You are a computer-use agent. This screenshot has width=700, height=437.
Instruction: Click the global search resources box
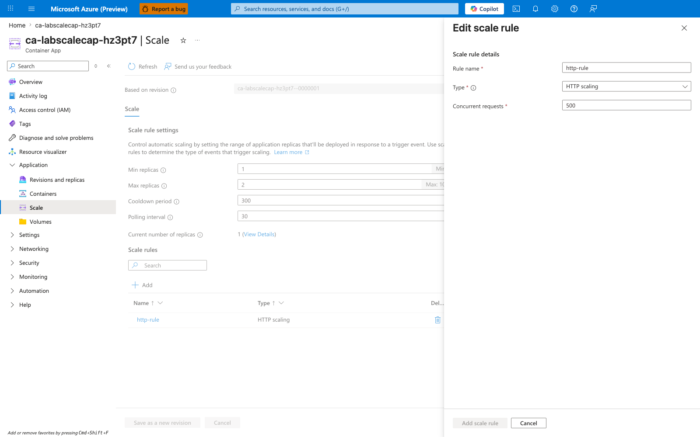click(345, 9)
